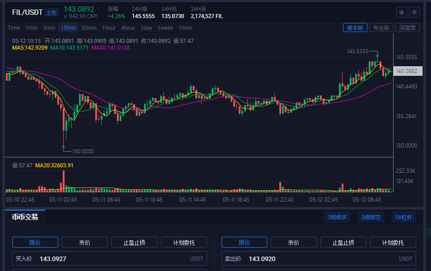Click the MA5 indicator label above the chart
Image resolution: width=431 pixels, height=271 pixels.
[23, 47]
